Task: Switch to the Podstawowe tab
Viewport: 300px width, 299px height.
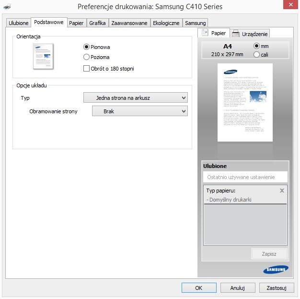Action: 49,22
